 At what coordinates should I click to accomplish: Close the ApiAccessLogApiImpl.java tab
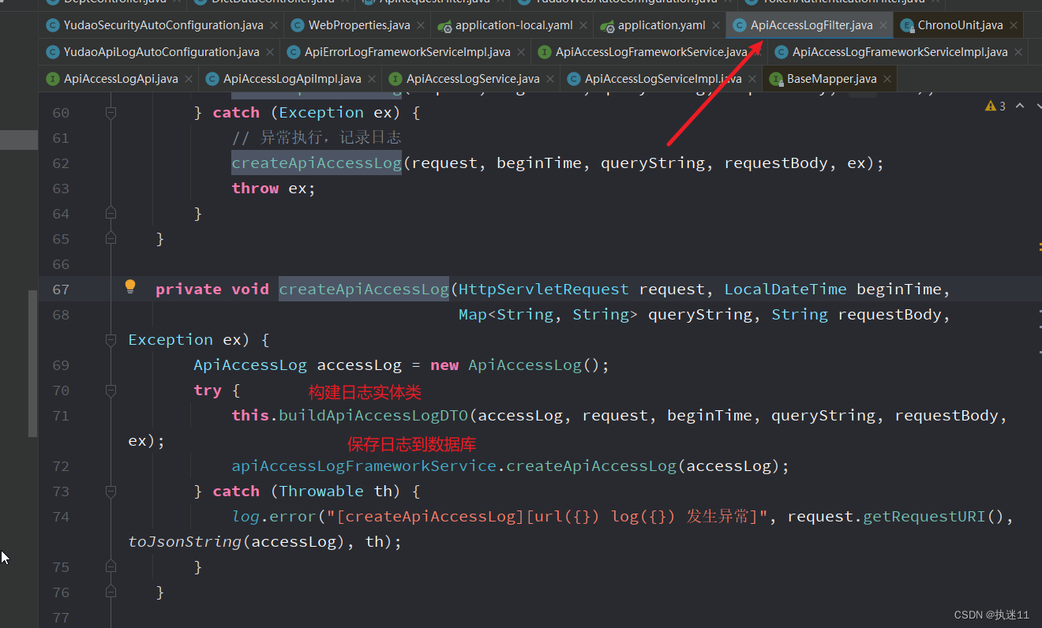372,79
